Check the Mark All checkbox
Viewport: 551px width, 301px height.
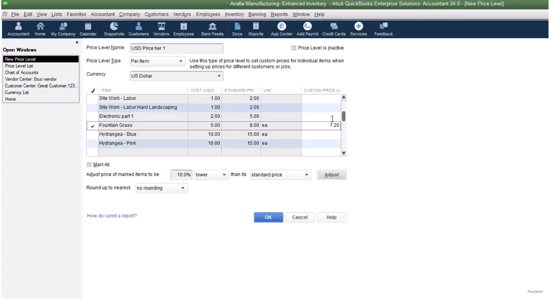(89, 165)
